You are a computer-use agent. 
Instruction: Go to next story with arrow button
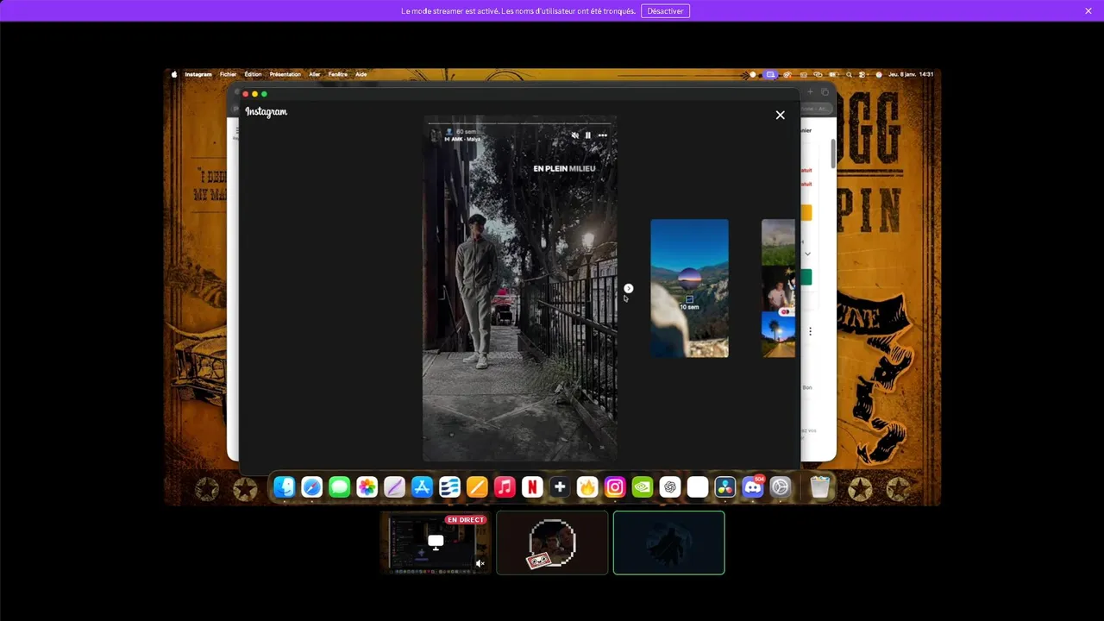click(628, 288)
